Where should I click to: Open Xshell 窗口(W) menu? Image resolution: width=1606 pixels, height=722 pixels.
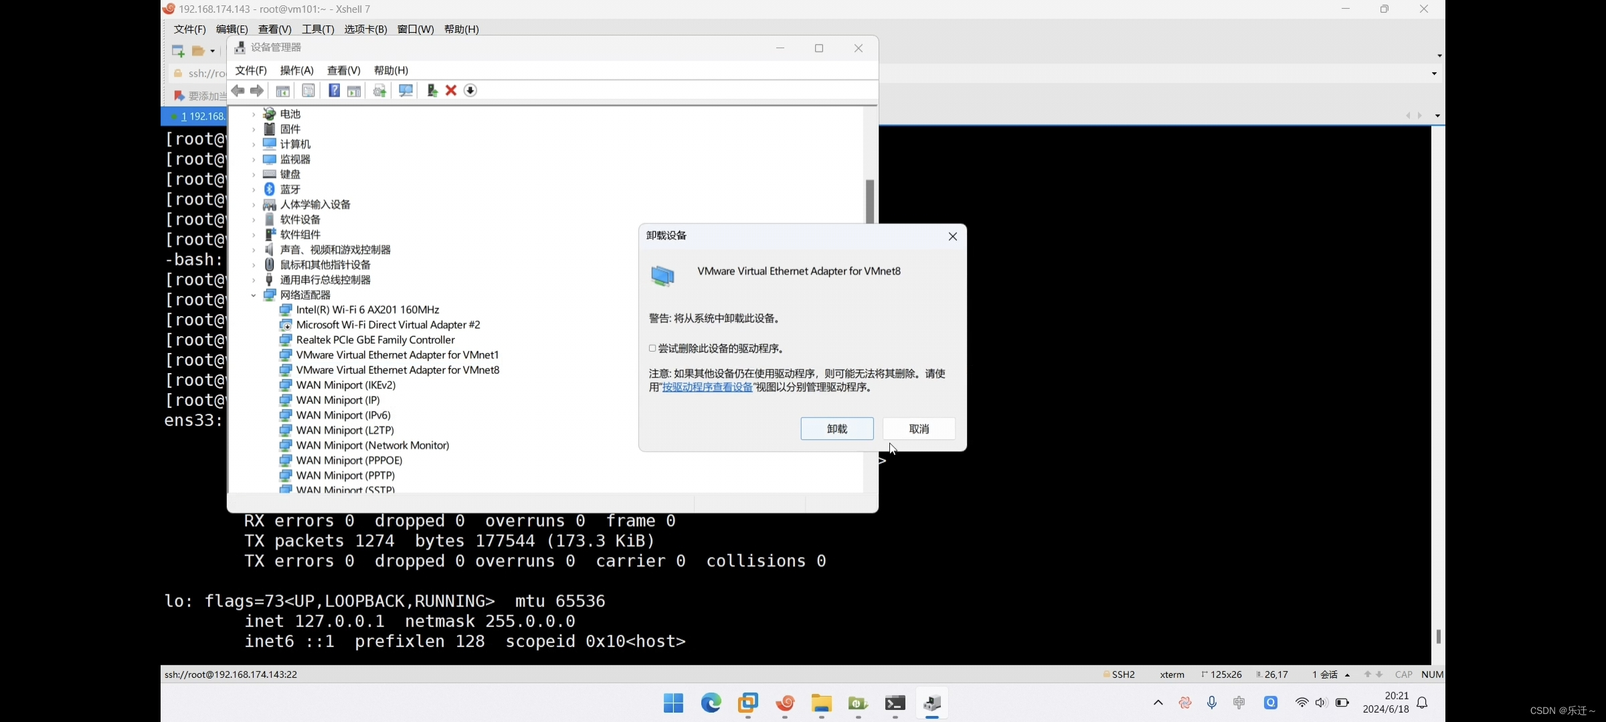tap(416, 29)
